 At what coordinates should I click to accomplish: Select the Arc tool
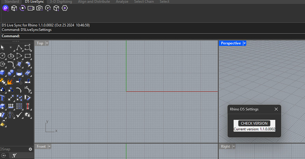(19, 56)
